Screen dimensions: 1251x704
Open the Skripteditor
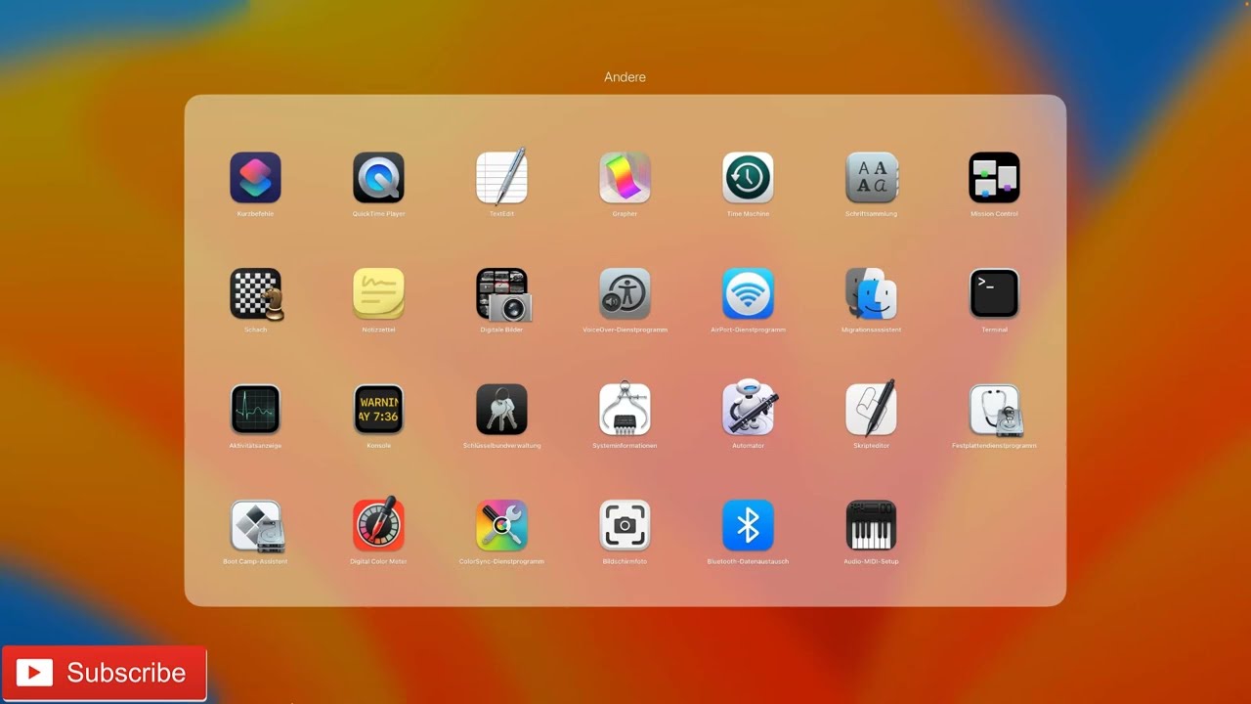pos(871,408)
